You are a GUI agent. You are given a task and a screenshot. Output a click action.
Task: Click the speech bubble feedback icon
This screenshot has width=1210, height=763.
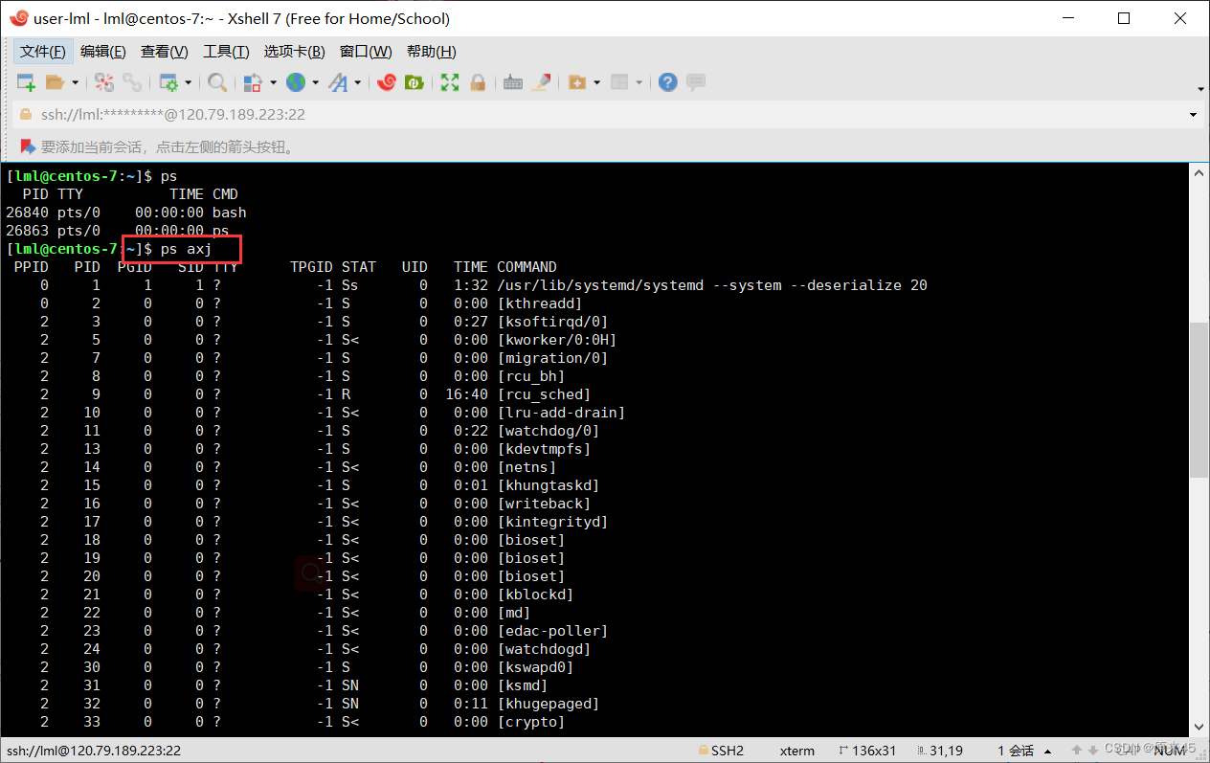coord(696,82)
